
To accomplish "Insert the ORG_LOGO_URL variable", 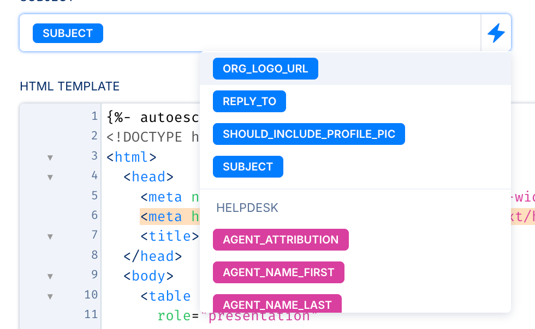I will tap(265, 69).
